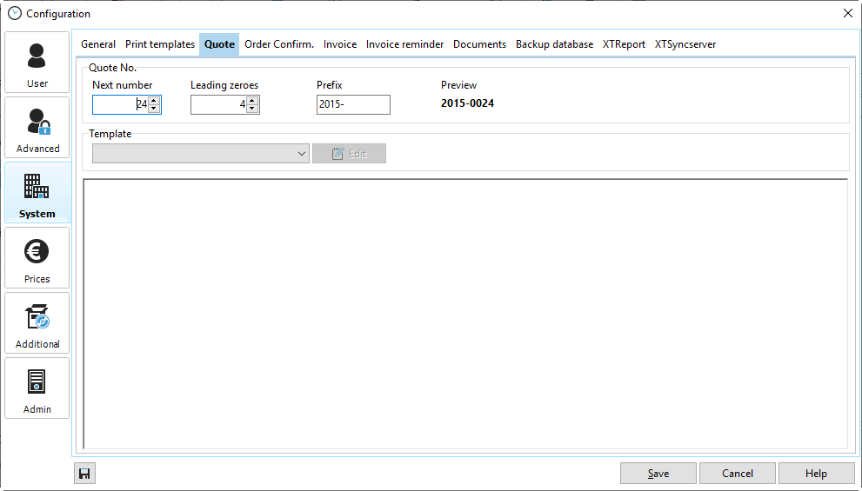Expand the Template dropdown list
The width and height of the screenshot is (862, 491).
point(302,154)
